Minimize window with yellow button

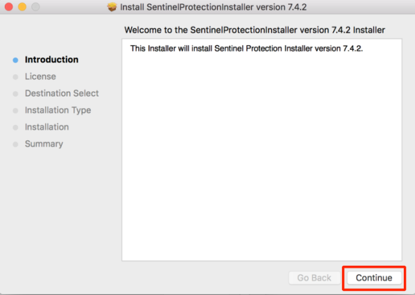[x=22, y=7]
